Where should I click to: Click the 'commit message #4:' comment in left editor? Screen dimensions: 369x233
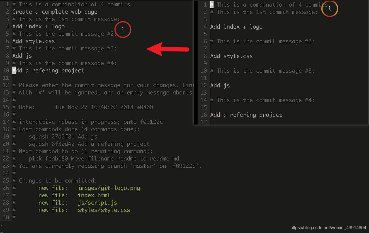pos(64,63)
